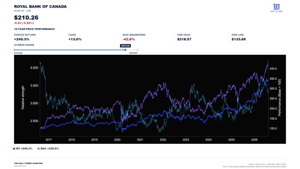Select the BAC +329.6% legend entry
Image resolution: width=300 pixels, height=169 pixels.
[48, 149]
